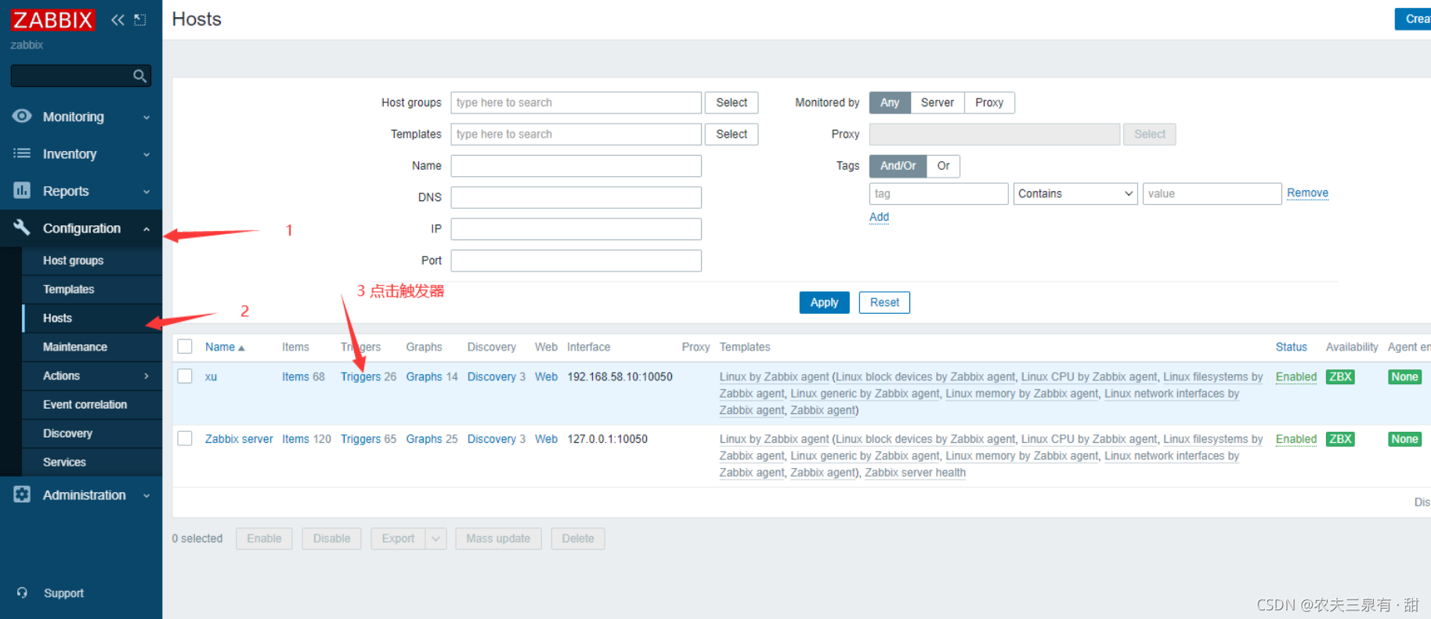Sort hosts by Name column
1431x619 pixels.
click(224, 347)
